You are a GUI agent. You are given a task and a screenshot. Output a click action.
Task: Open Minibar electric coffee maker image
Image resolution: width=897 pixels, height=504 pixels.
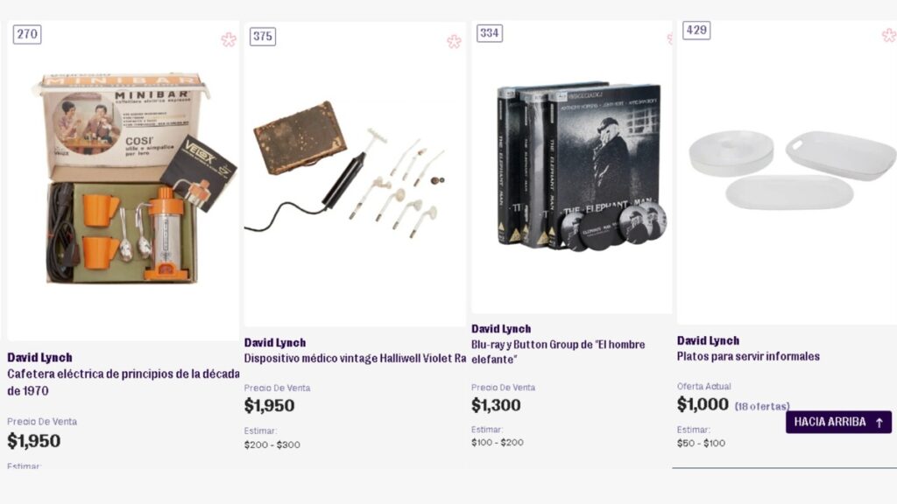pyautogui.click(x=124, y=180)
